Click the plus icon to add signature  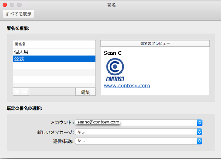[17, 92]
